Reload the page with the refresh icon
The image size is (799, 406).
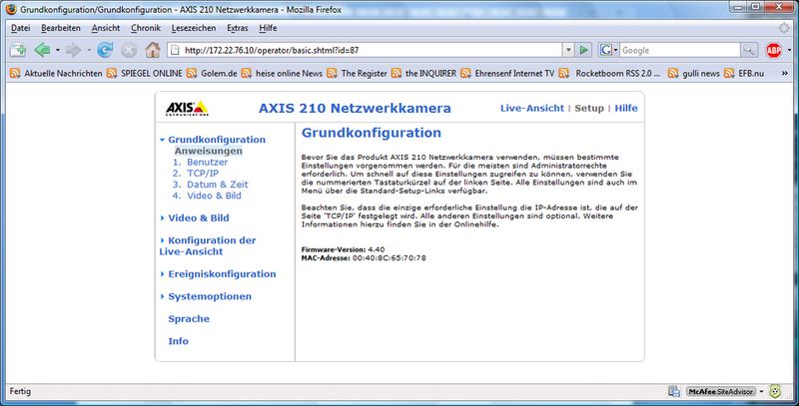pyautogui.click(x=105, y=50)
